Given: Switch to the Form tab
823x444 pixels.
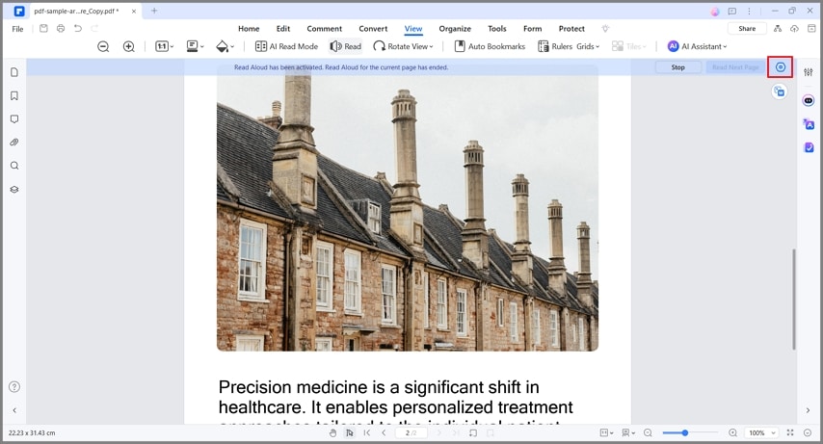Looking at the screenshot, I should tap(533, 29).
